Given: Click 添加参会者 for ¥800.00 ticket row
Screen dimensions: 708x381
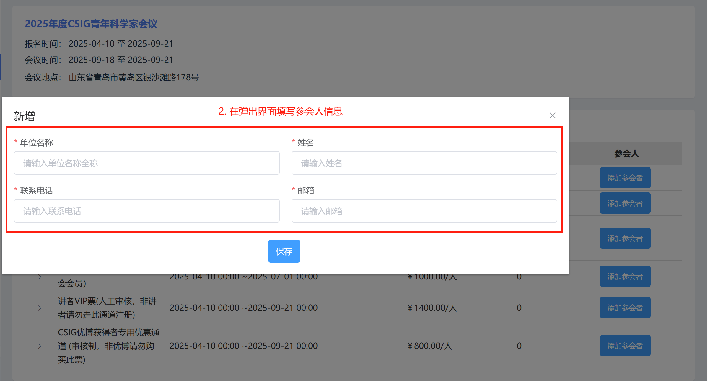Looking at the screenshot, I should (625, 346).
